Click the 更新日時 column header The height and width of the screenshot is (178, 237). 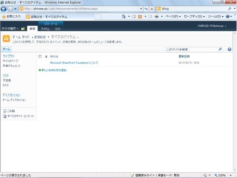pyautogui.click(x=184, y=56)
